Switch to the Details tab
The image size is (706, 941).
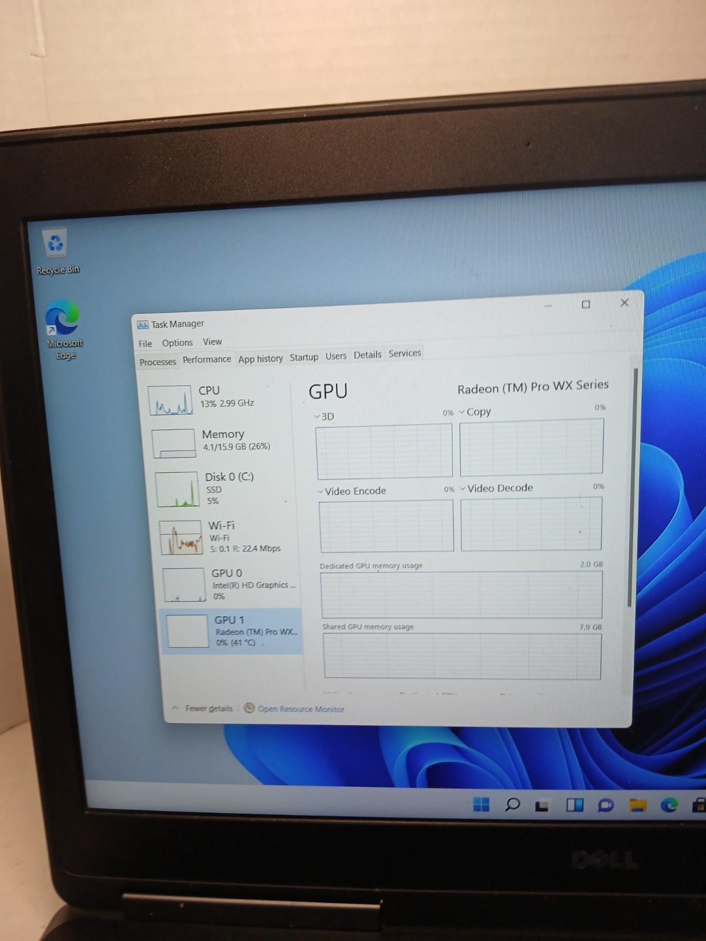(x=367, y=355)
